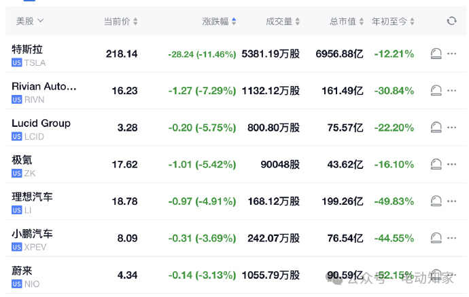
Task: Sort by 当前价 column
Action: tap(120, 21)
